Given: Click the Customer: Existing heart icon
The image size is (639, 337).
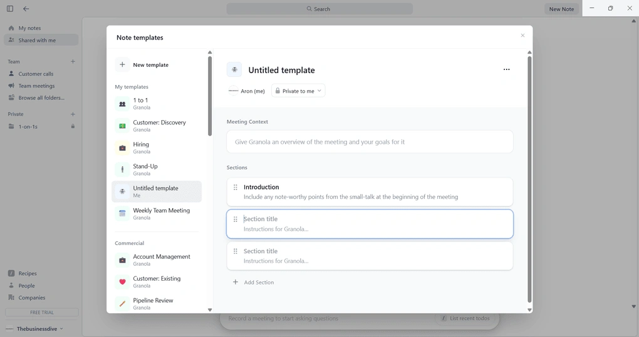Looking at the screenshot, I should [122, 282].
